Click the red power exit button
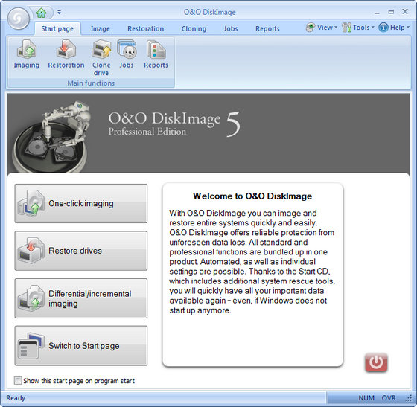 tap(376, 362)
